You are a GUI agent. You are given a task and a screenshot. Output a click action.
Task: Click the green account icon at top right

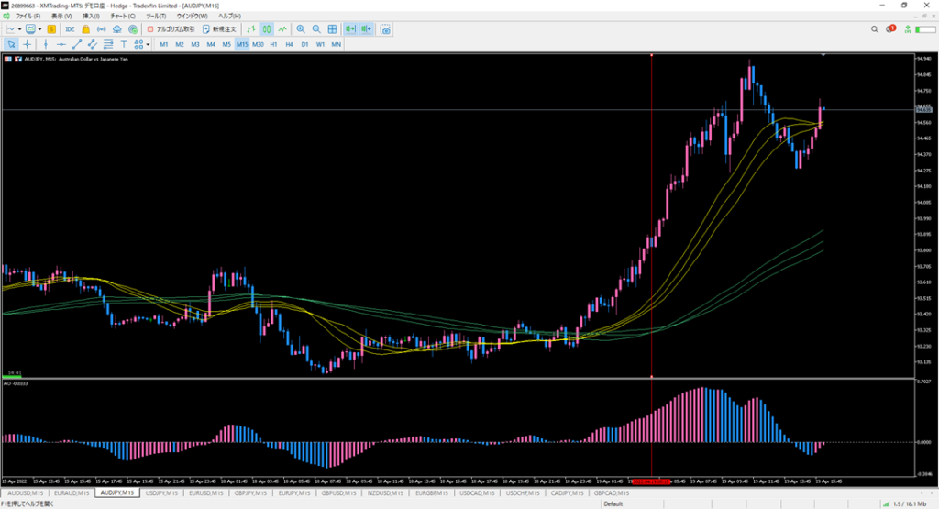point(908,29)
